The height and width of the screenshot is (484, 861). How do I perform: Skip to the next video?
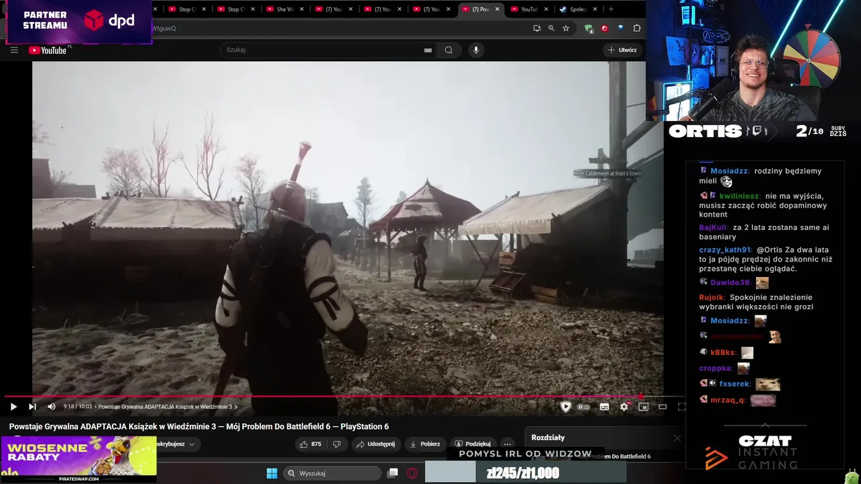tap(32, 407)
